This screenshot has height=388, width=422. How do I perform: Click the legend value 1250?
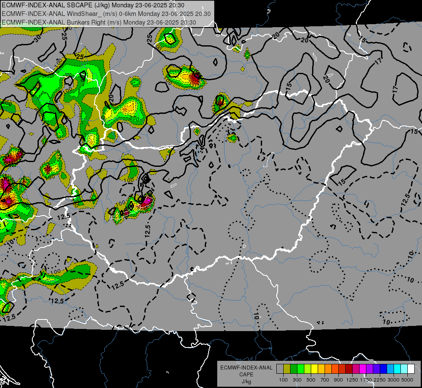[352, 380]
